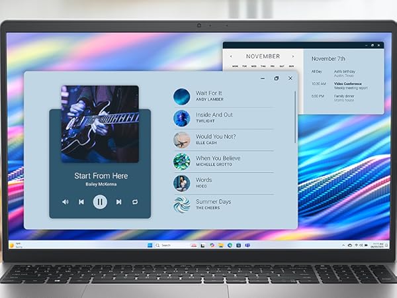Select artist name Elle Cash
The width and height of the screenshot is (397, 298).
pyautogui.click(x=206, y=143)
